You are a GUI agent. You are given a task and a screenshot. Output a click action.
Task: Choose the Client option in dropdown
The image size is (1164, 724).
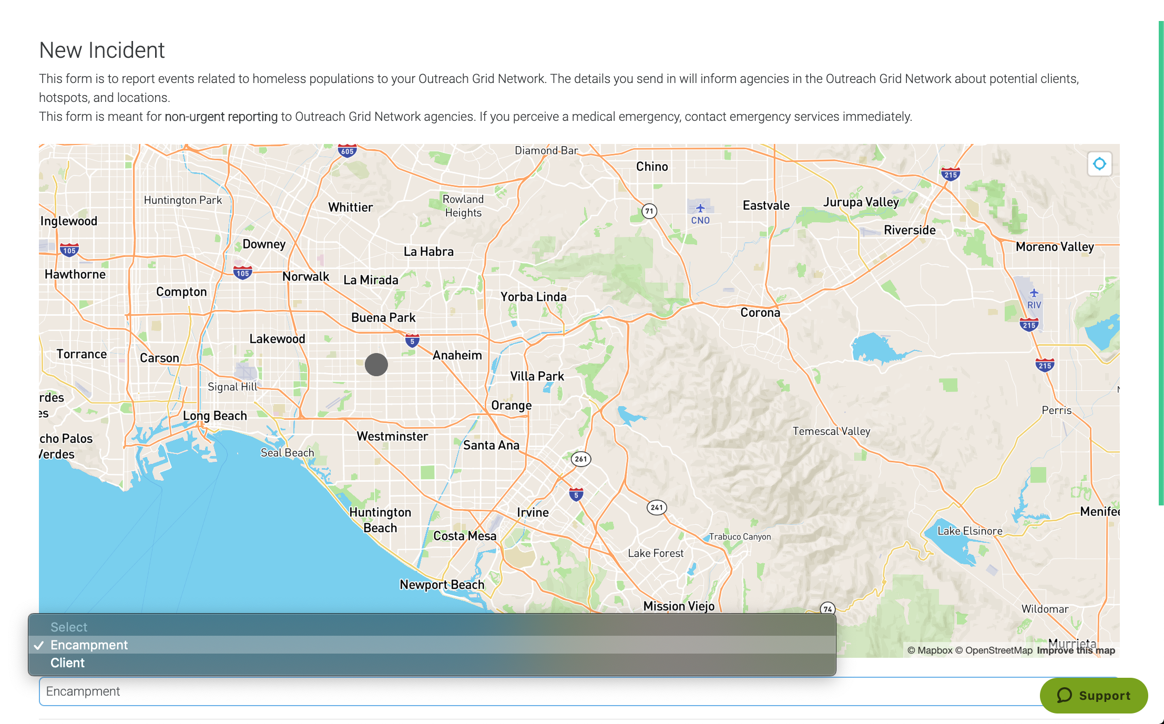tap(67, 663)
